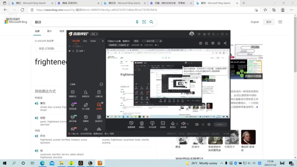Open the 多人连麦 tool icon

(86, 106)
